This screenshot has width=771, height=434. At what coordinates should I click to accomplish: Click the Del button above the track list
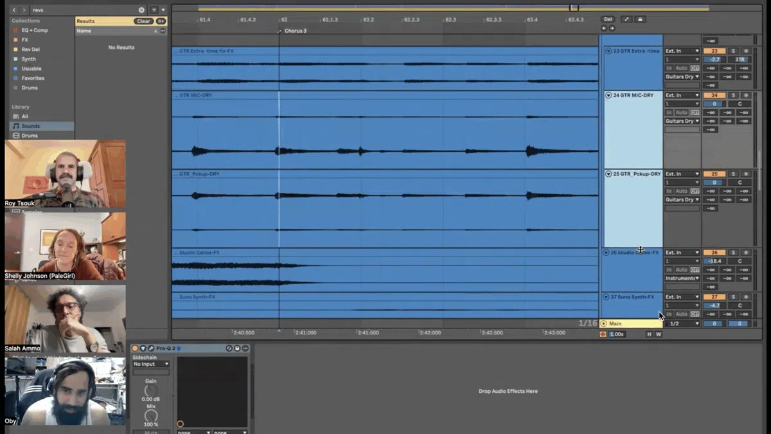click(x=608, y=19)
